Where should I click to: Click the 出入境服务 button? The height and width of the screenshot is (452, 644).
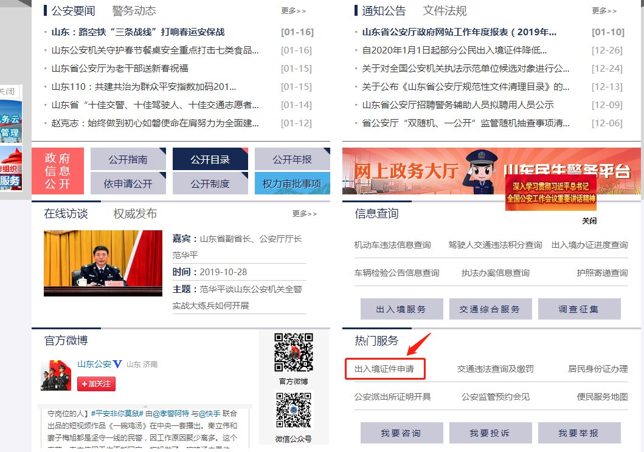click(402, 309)
